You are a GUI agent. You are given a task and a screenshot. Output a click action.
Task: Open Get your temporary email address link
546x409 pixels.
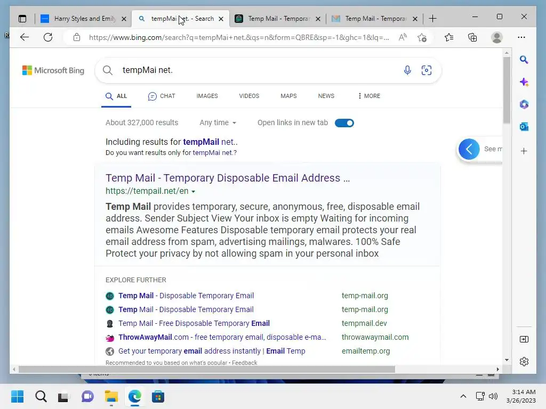pos(212,351)
